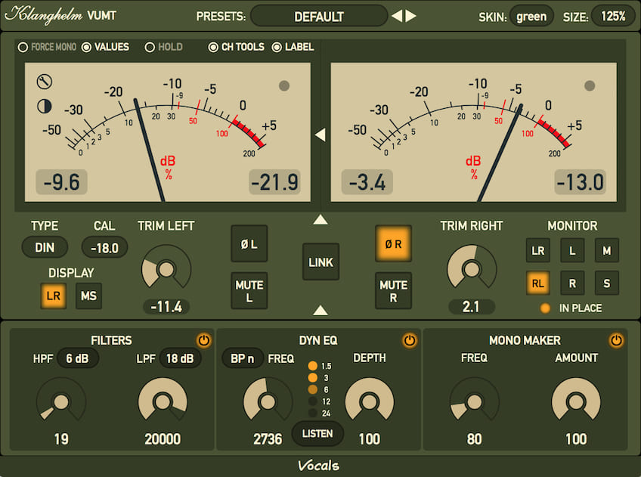Click the right meter -3.4 readout

(x=367, y=182)
